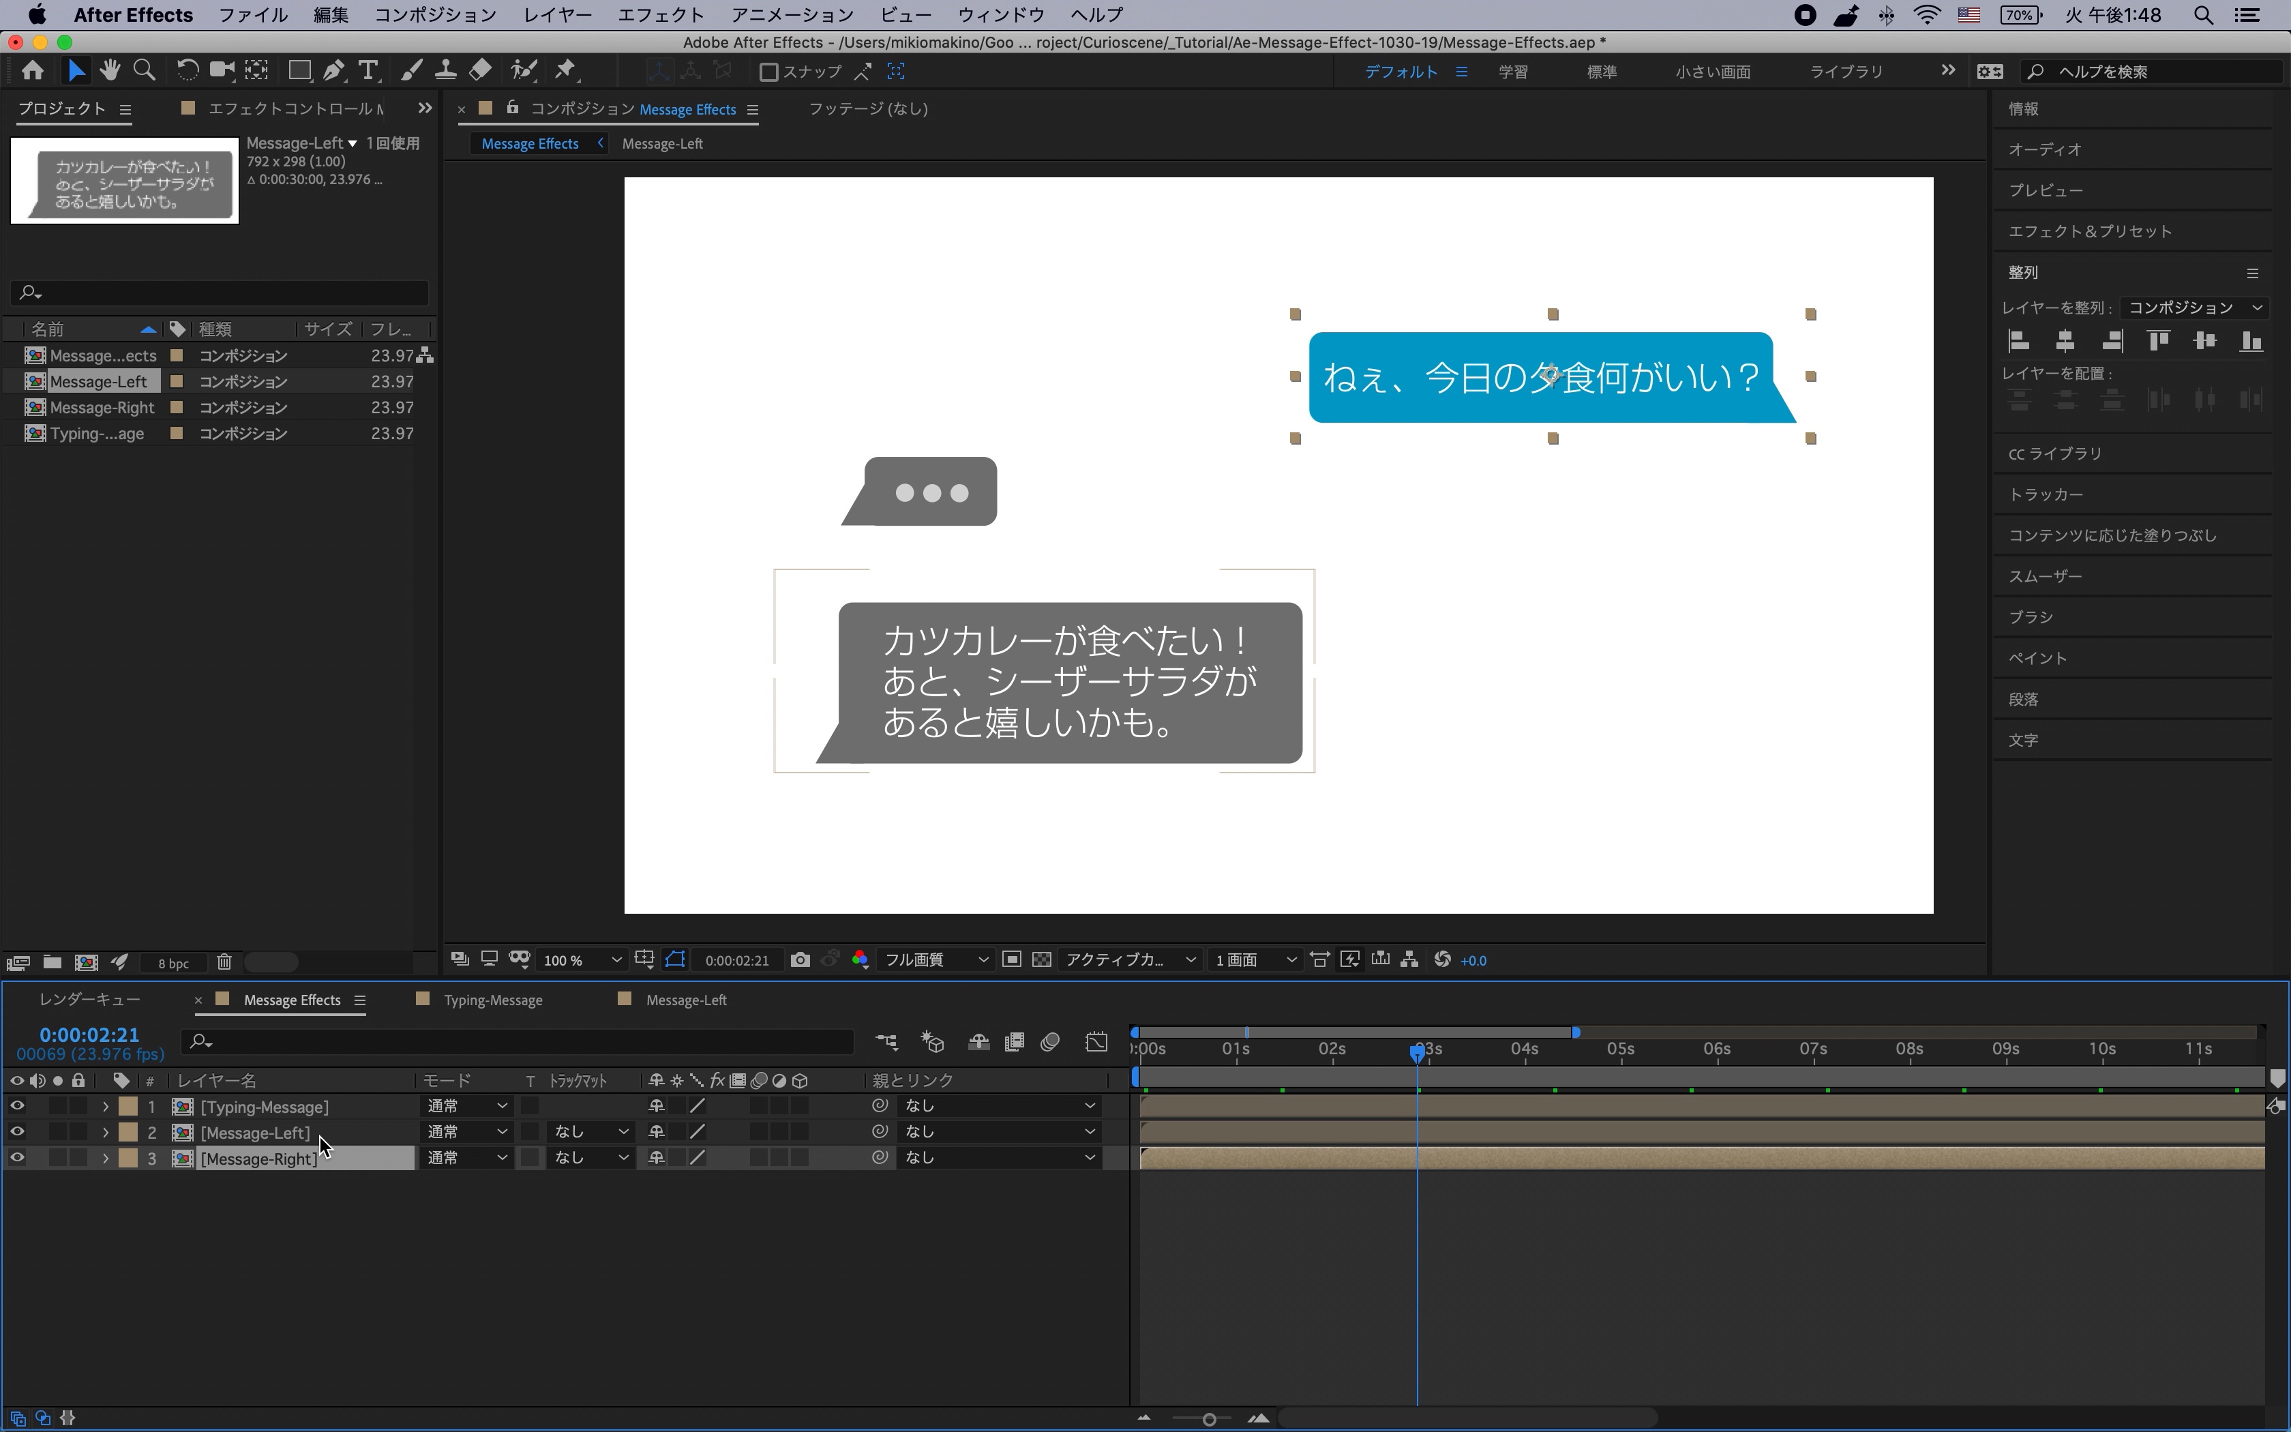Select the Pen tool in toolbar

pos(333,71)
